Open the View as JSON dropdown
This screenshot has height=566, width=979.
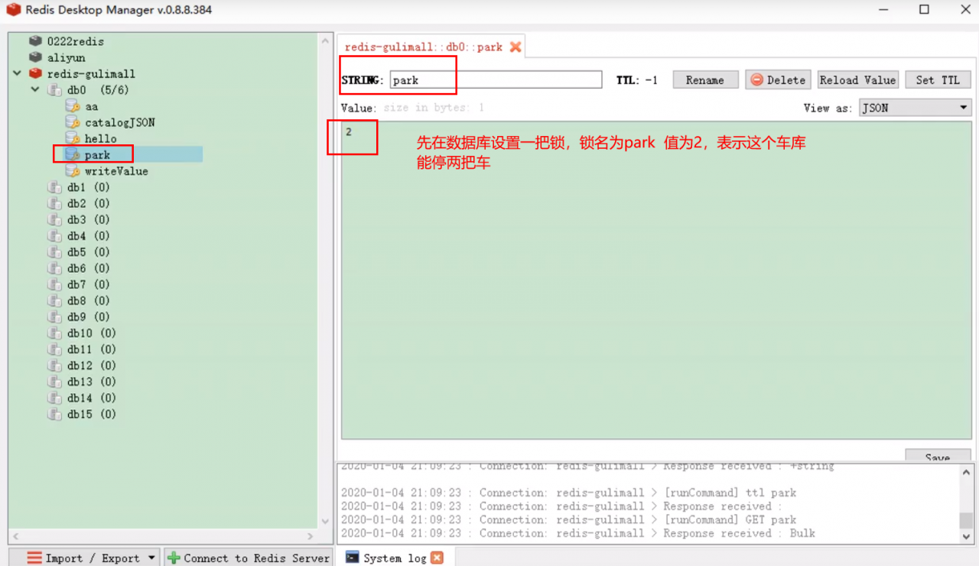(915, 108)
